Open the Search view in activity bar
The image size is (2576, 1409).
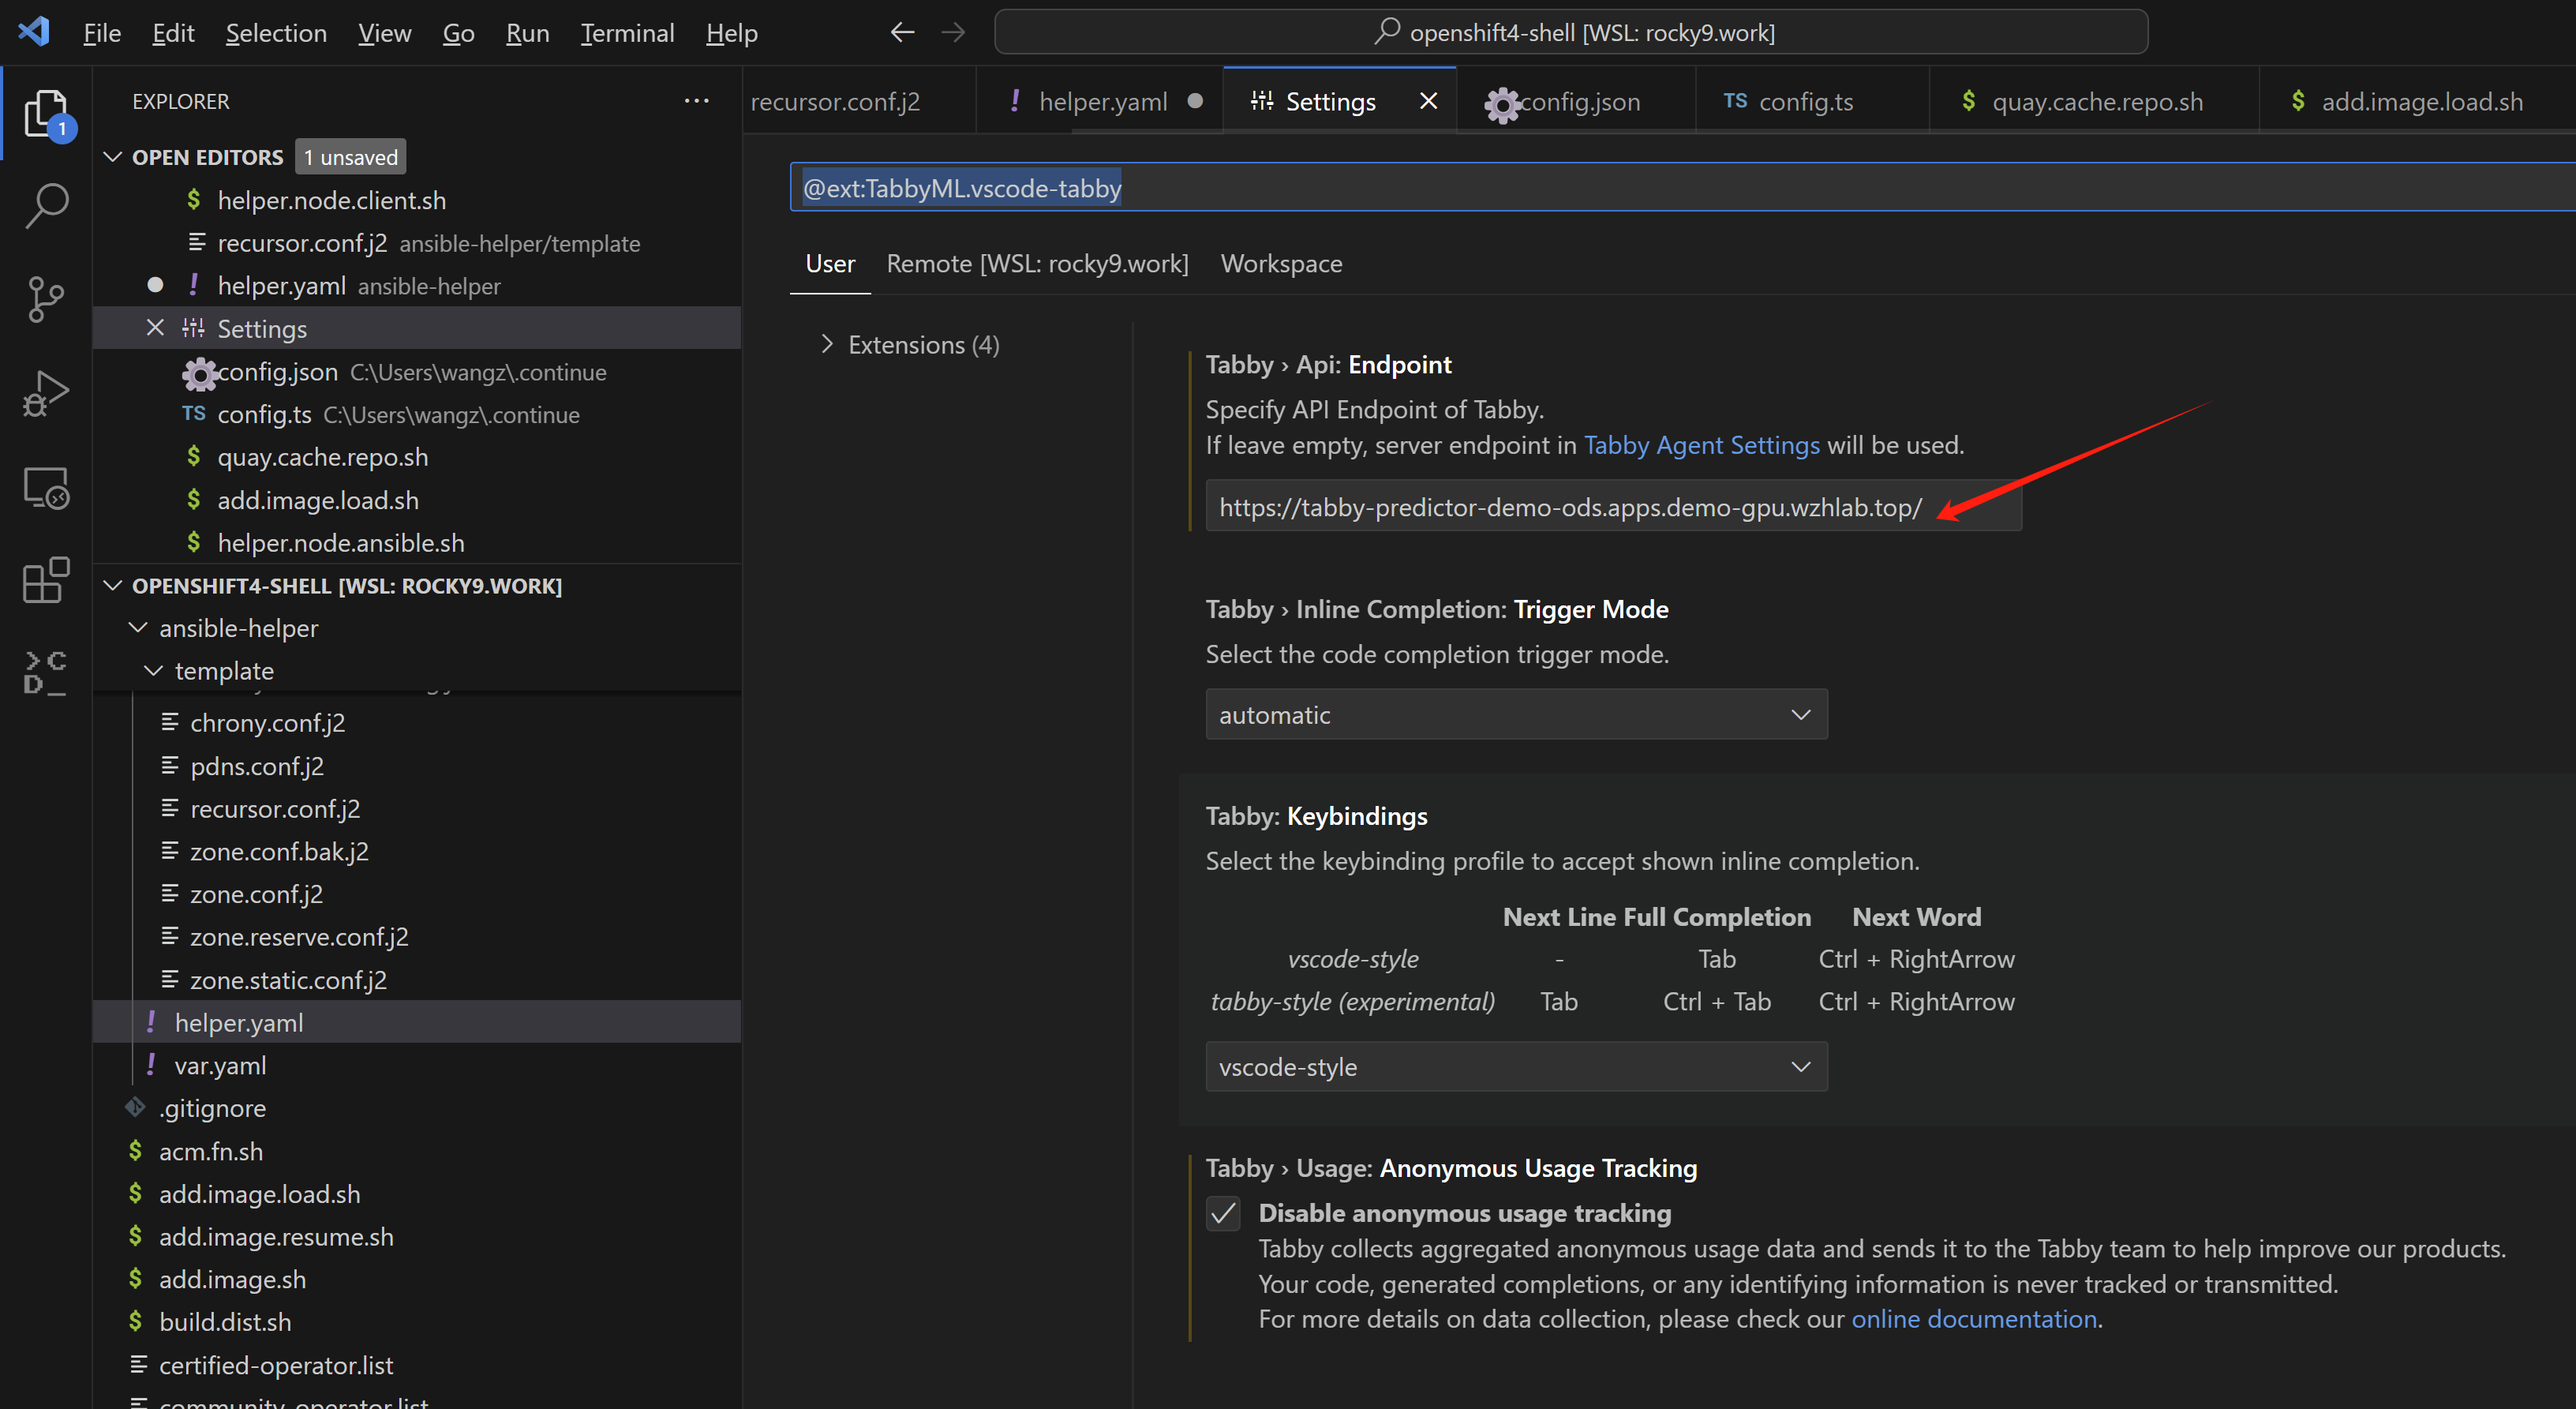46,205
